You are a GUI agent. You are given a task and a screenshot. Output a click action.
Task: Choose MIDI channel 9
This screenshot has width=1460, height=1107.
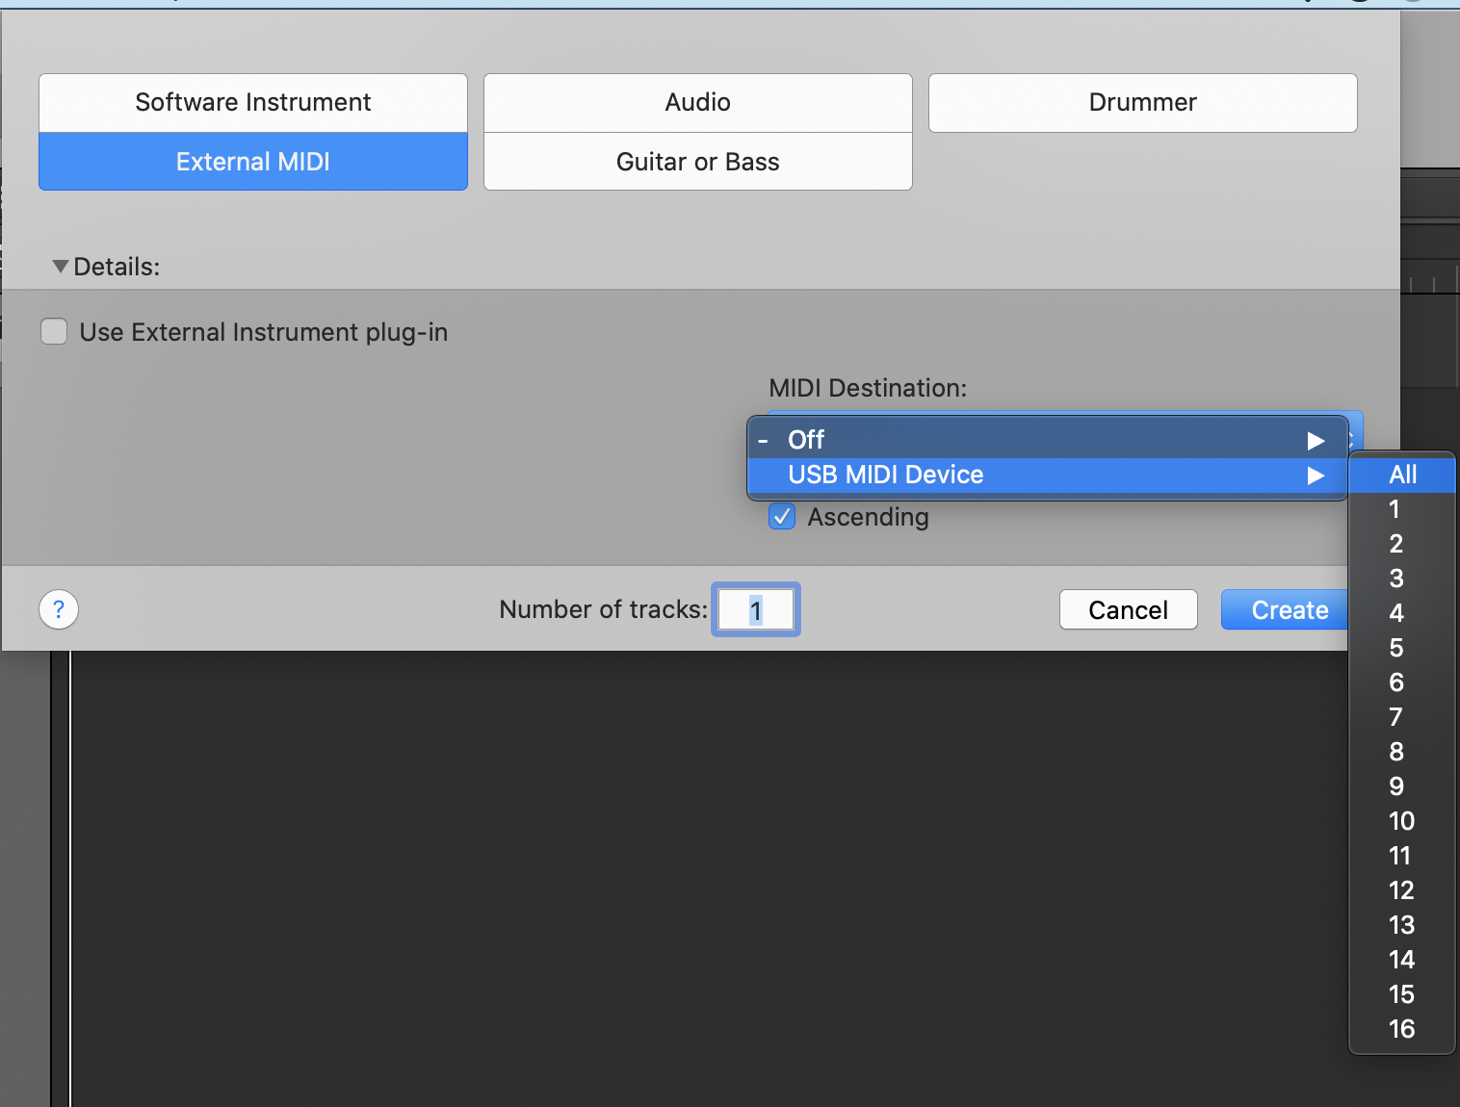point(1402,786)
